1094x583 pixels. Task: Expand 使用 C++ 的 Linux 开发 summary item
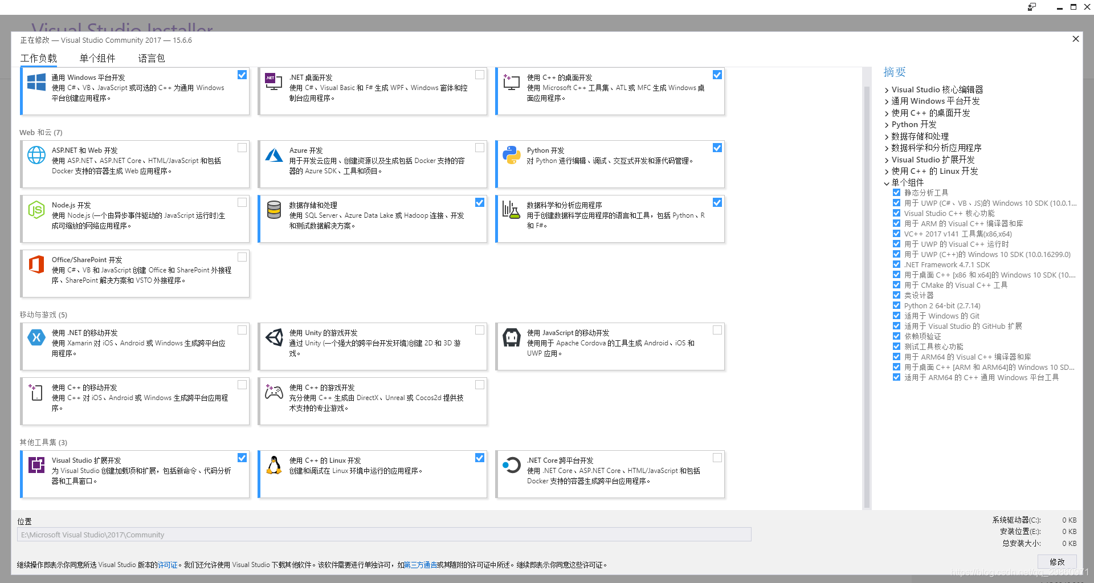click(x=887, y=172)
